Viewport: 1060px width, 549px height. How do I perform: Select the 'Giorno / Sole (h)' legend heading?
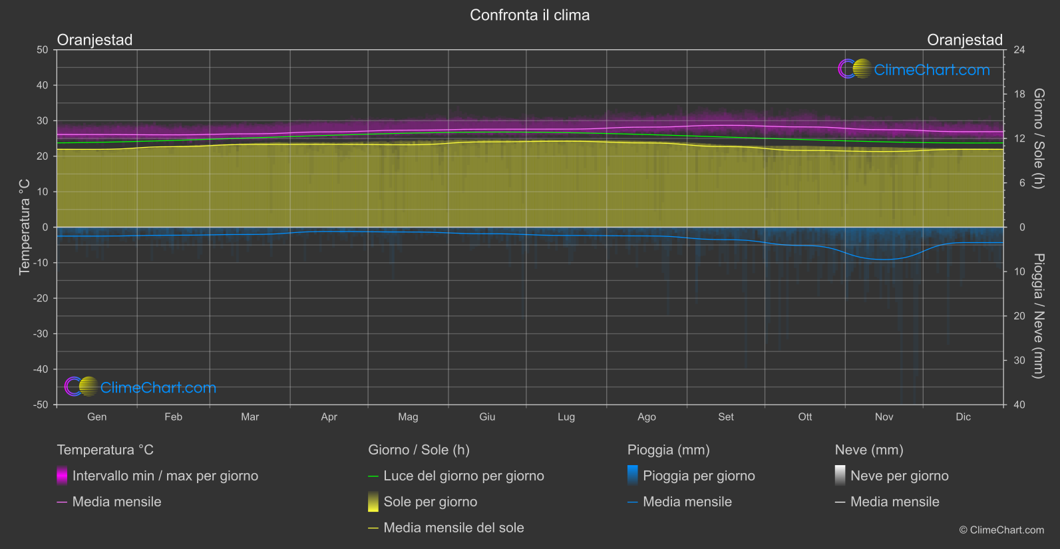pos(419,450)
